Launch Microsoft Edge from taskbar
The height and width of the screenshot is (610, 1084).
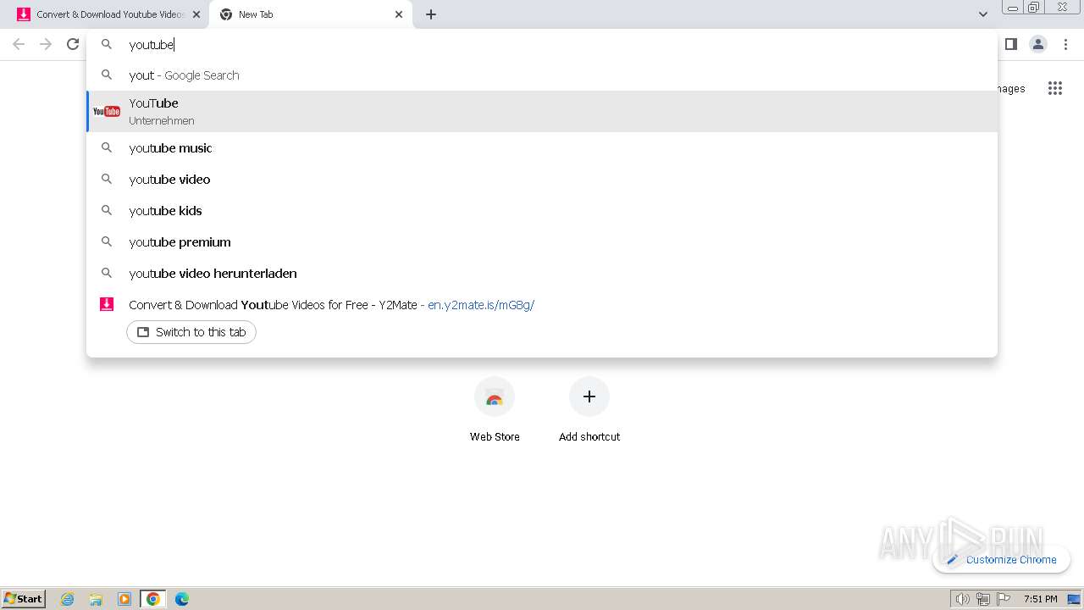(182, 599)
